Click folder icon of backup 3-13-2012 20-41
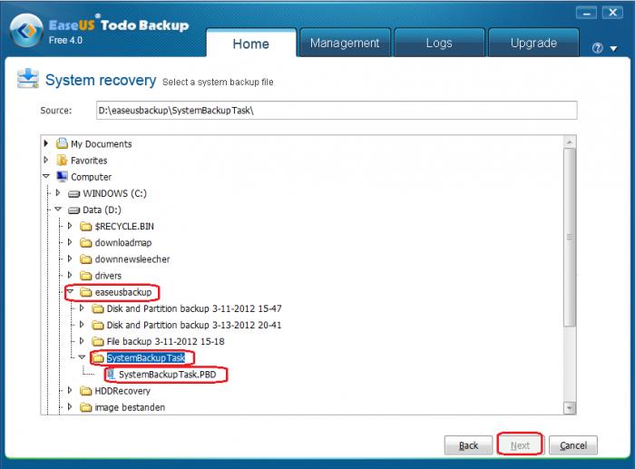635x469 pixels. pos(98,326)
